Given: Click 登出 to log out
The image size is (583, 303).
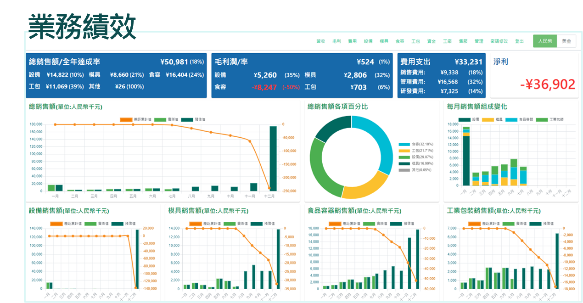Looking at the screenshot, I should click(519, 41).
